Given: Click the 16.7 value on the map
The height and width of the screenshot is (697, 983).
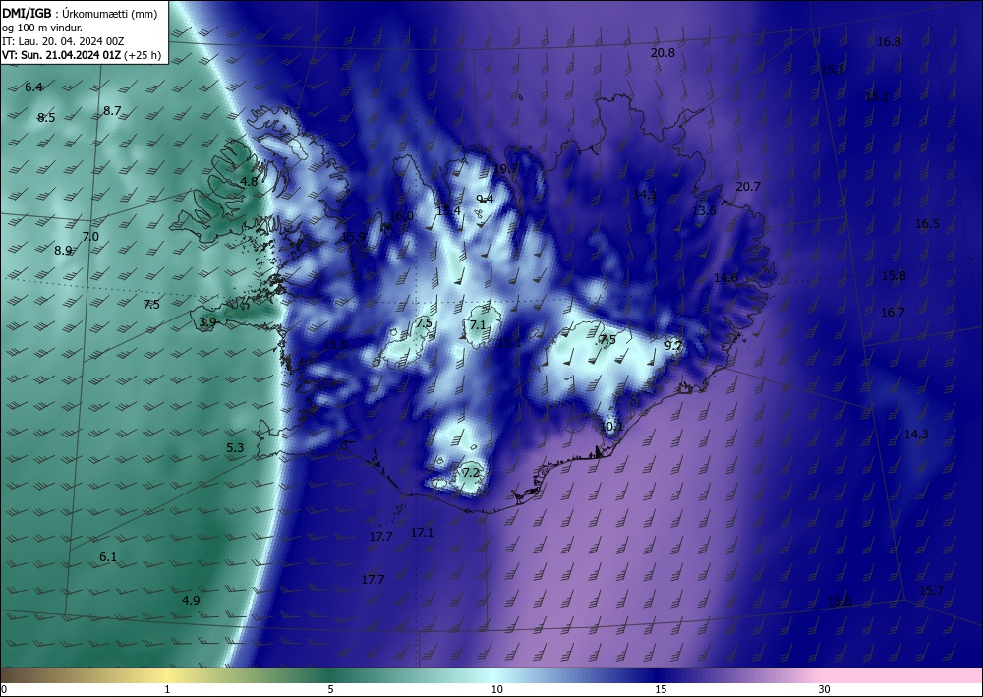Looking at the screenshot, I should pyautogui.click(x=893, y=312).
